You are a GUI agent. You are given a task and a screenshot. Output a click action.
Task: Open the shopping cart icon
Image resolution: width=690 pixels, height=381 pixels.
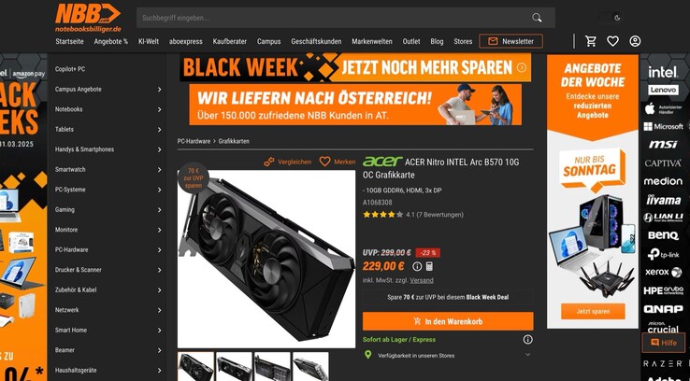591,41
